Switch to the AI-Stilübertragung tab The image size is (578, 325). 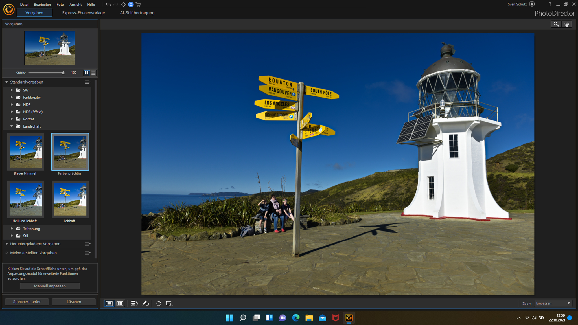pos(137,13)
